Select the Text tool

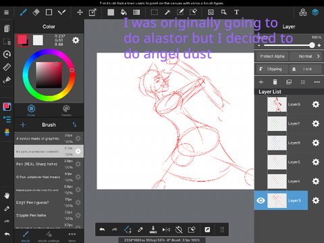click(236, 12)
